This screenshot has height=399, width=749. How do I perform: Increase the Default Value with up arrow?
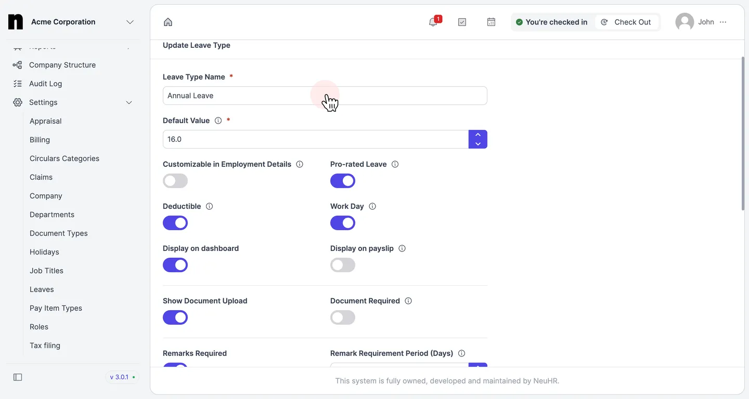pos(478,135)
